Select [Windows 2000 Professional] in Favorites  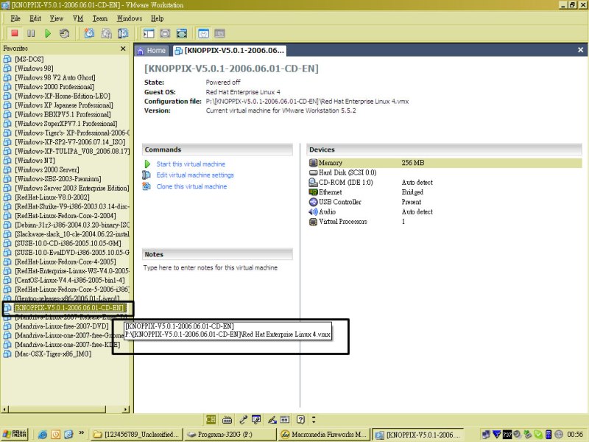pos(54,87)
